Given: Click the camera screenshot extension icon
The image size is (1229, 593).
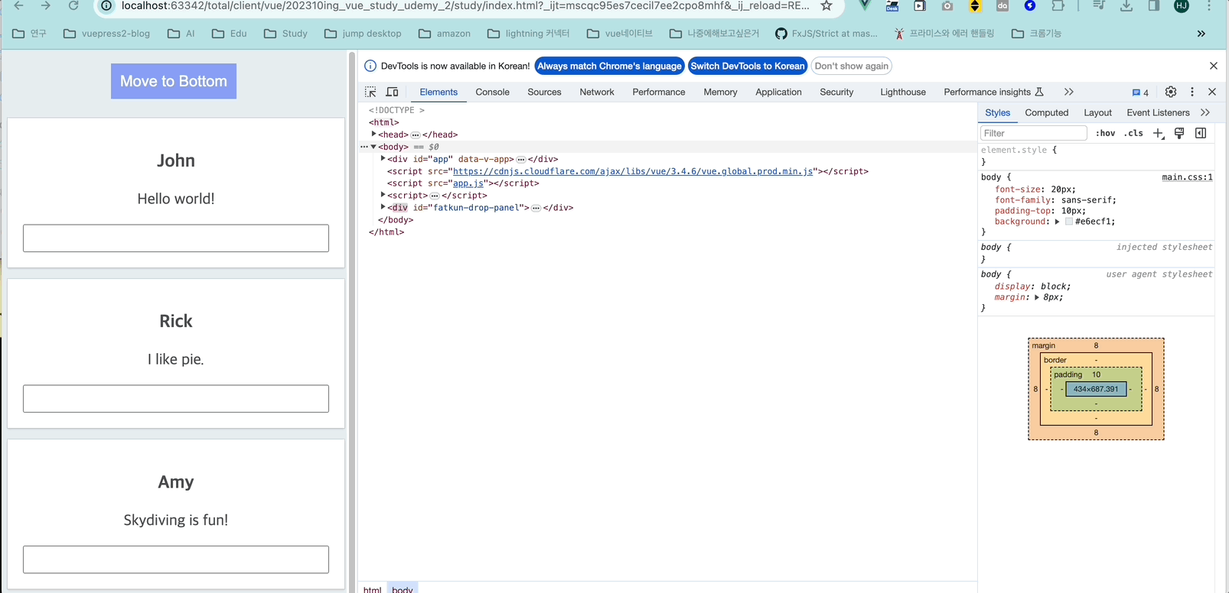Looking at the screenshot, I should pos(947,6).
